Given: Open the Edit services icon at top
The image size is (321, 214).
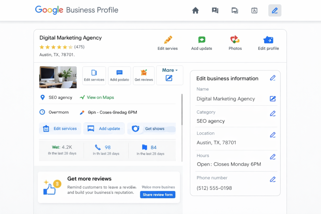Looking at the screenshot, I should [168, 40].
